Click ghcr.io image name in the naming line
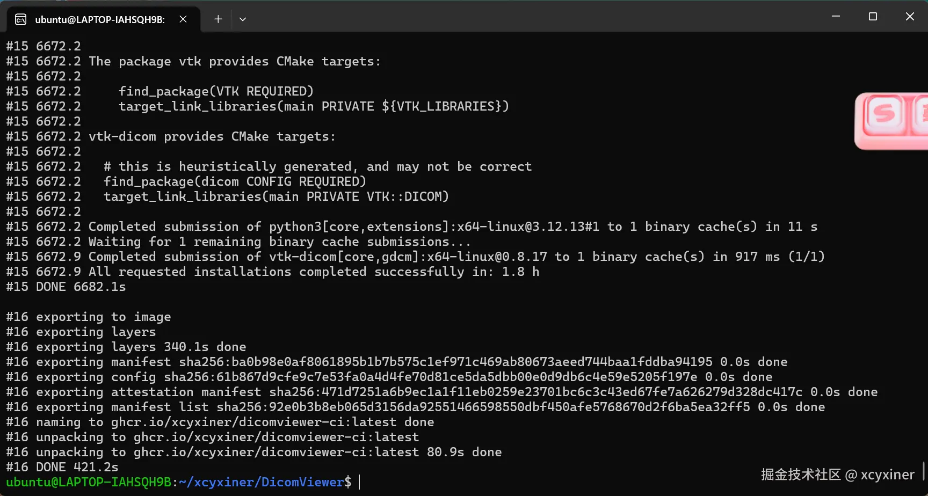The width and height of the screenshot is (928, 496). 253,422
